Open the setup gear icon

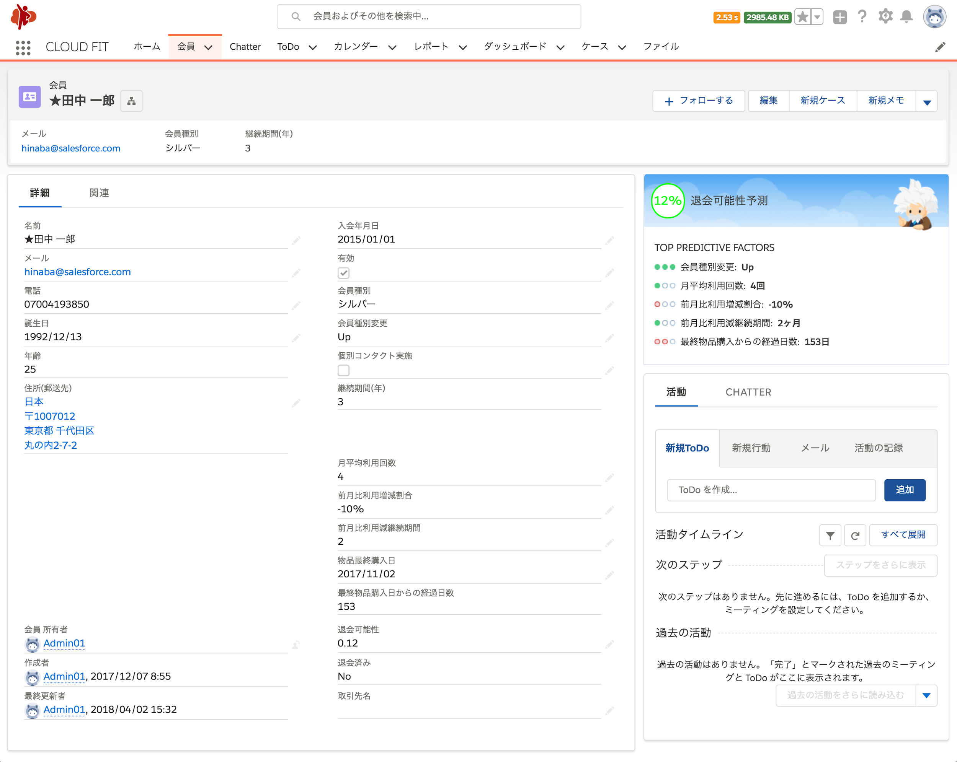(885, 17)
